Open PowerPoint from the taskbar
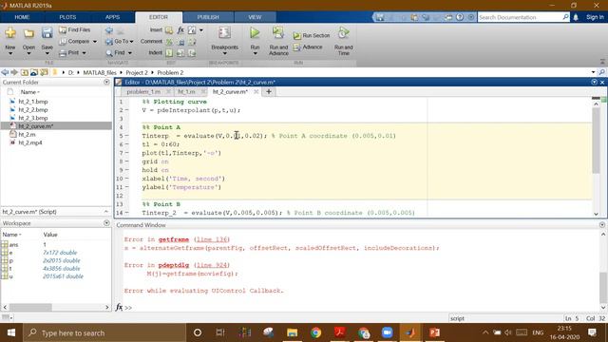This screenshot has width=608, height=342. [435, 332]
